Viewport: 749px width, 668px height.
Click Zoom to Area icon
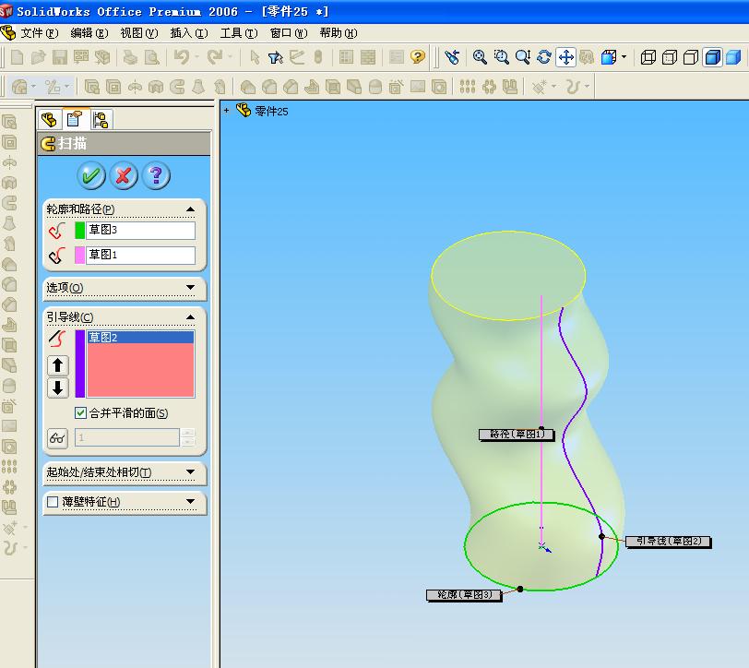(501, 57)
